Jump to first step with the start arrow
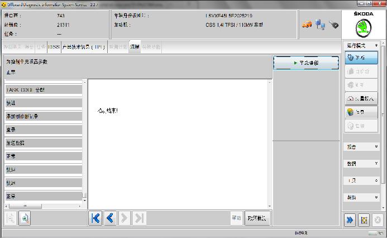 [95, 218]
